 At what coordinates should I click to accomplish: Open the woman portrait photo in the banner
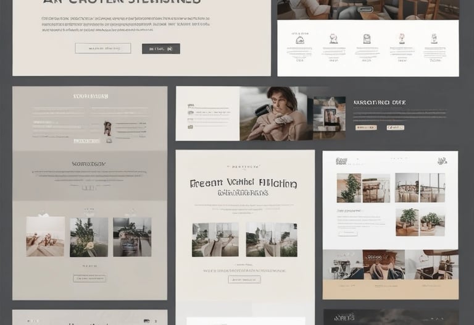pyautogui.click(x=276, y=114)
